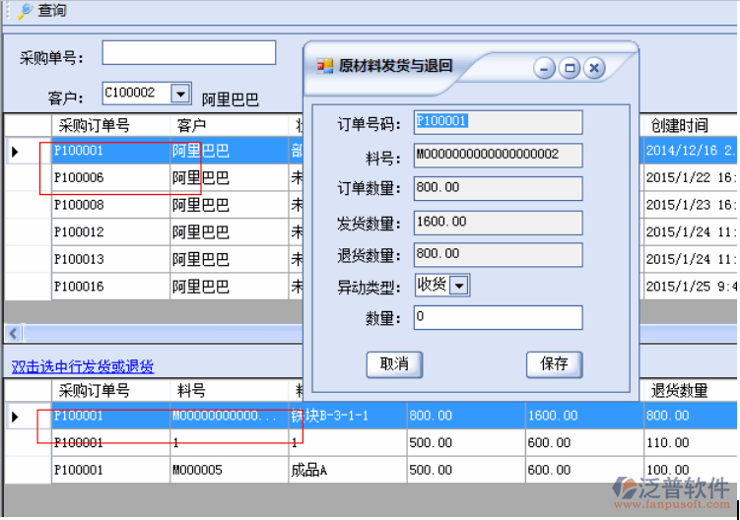Click the 取消 button
This screenshot has height=520, width=740.
click(x=394, y=363)
